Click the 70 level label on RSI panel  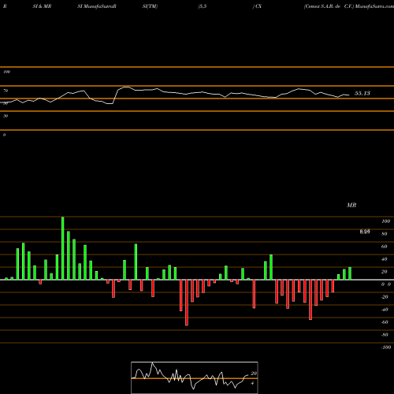click(x=6, y=91)
